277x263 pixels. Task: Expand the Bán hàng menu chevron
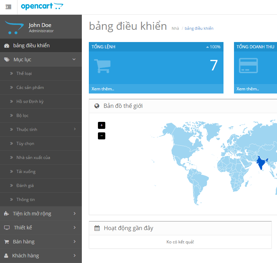74,241
